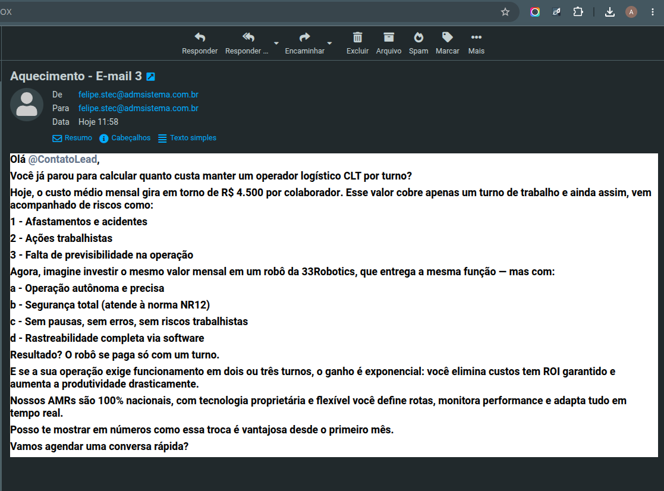Click the line "1 - Afastamentos e acidentes"
Screen dimensions: 664x491
tap(79, 221)
